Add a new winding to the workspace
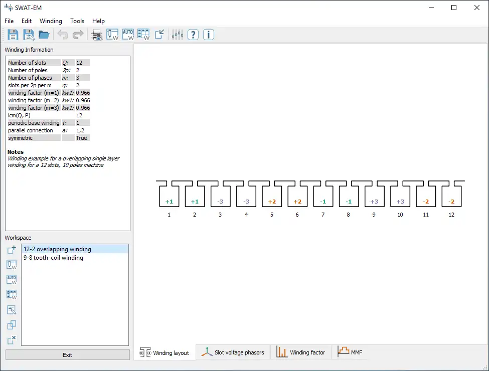 [12, 249]
